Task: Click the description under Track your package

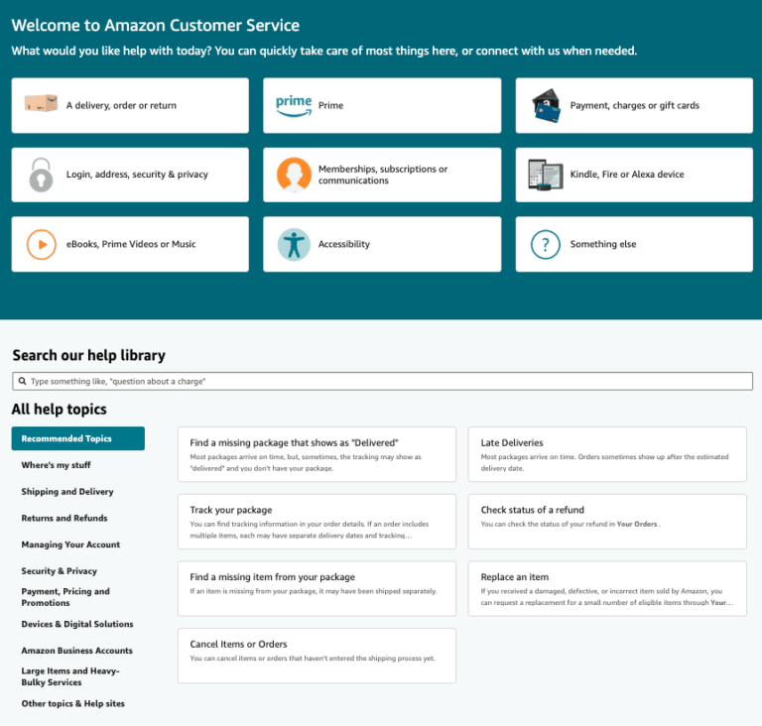Action: pyautogui.click(x=310, y=530)
